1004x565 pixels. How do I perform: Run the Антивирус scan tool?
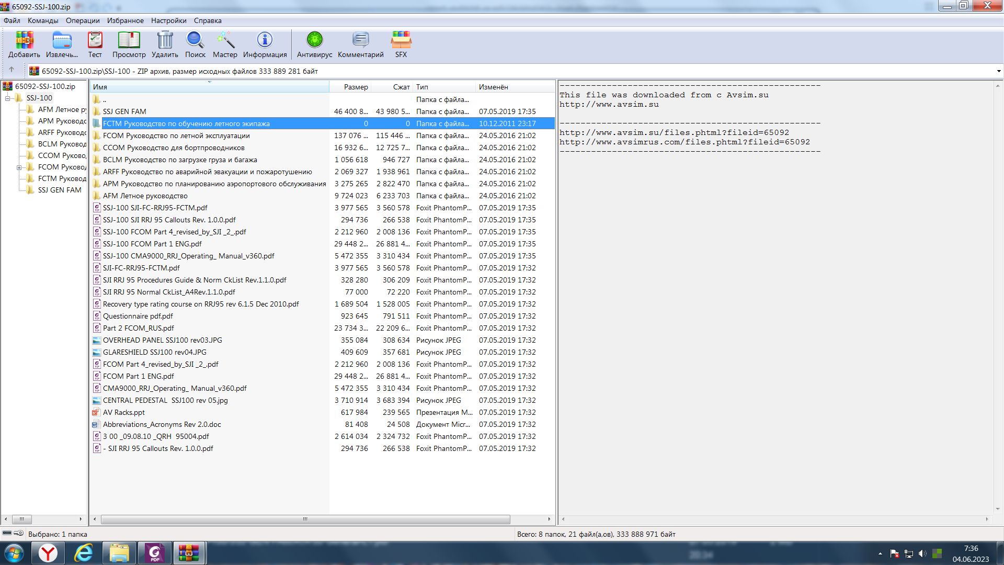pos(314,44)
